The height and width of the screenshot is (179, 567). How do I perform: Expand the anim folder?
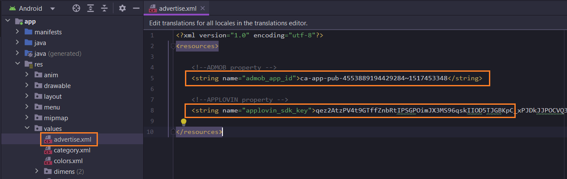[27, 75]
